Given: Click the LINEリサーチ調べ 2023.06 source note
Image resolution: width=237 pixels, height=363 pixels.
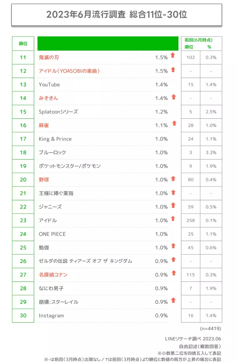Looking at the screenshot, I should (x=193, y=339).
